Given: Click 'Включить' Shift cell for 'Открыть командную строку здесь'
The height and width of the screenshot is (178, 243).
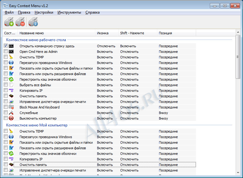Looking at the screenshot, I should [x=128, y=46].
